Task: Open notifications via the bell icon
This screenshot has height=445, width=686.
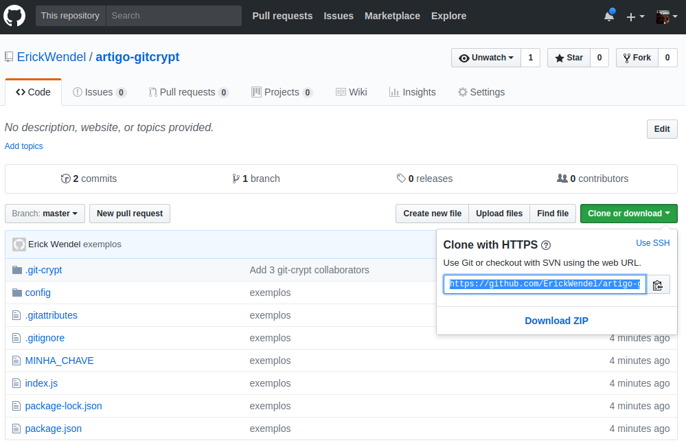Action: point(608,16)
